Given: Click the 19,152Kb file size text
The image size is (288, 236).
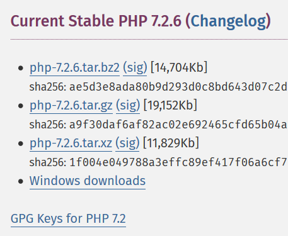Looking at the screenshot, I should coord(170,105).
